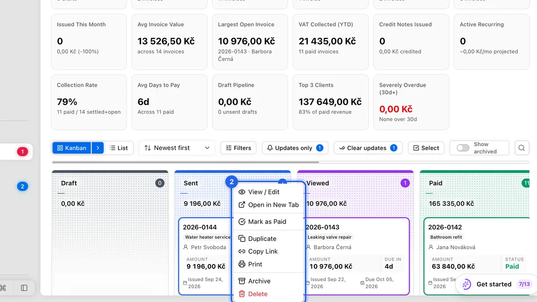Open the Collection Rate stat card
The image size is (537, 302).
[89, 102]
